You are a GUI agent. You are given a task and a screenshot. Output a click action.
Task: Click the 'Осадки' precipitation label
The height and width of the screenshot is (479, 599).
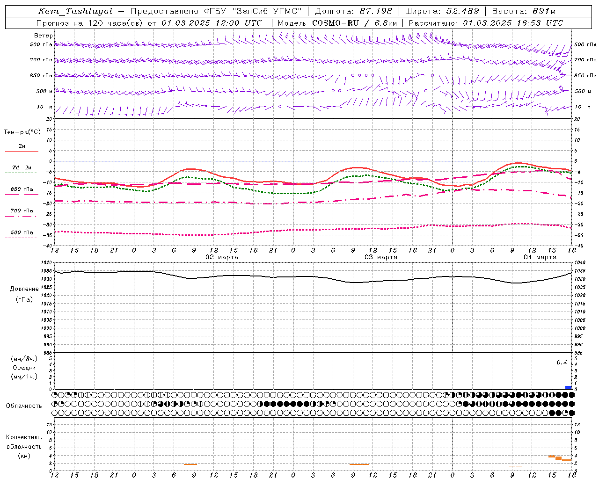click(24, 368)
